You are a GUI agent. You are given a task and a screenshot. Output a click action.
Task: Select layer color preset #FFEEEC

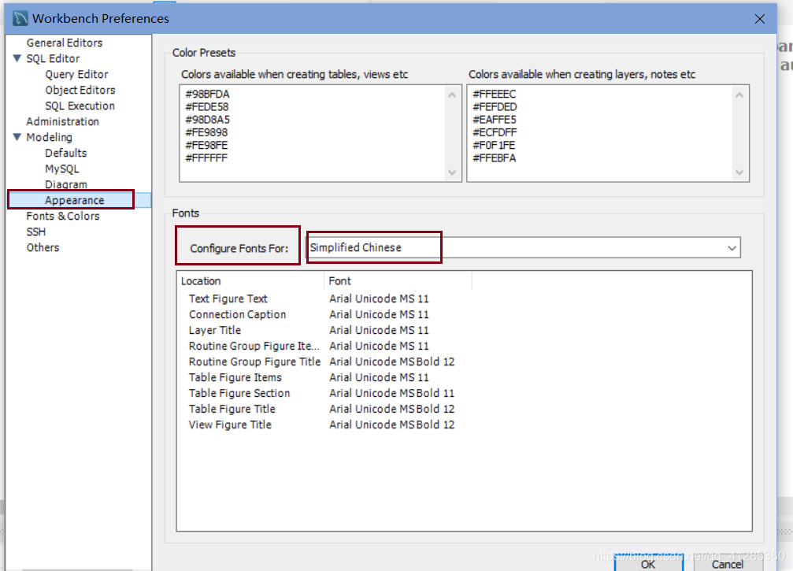(x=494, y=94)
